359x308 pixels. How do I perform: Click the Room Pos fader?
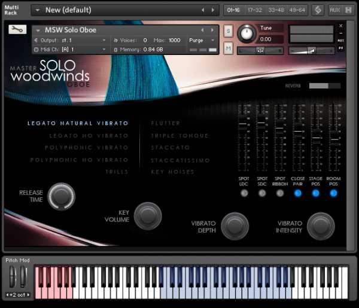tap(334, 139)
